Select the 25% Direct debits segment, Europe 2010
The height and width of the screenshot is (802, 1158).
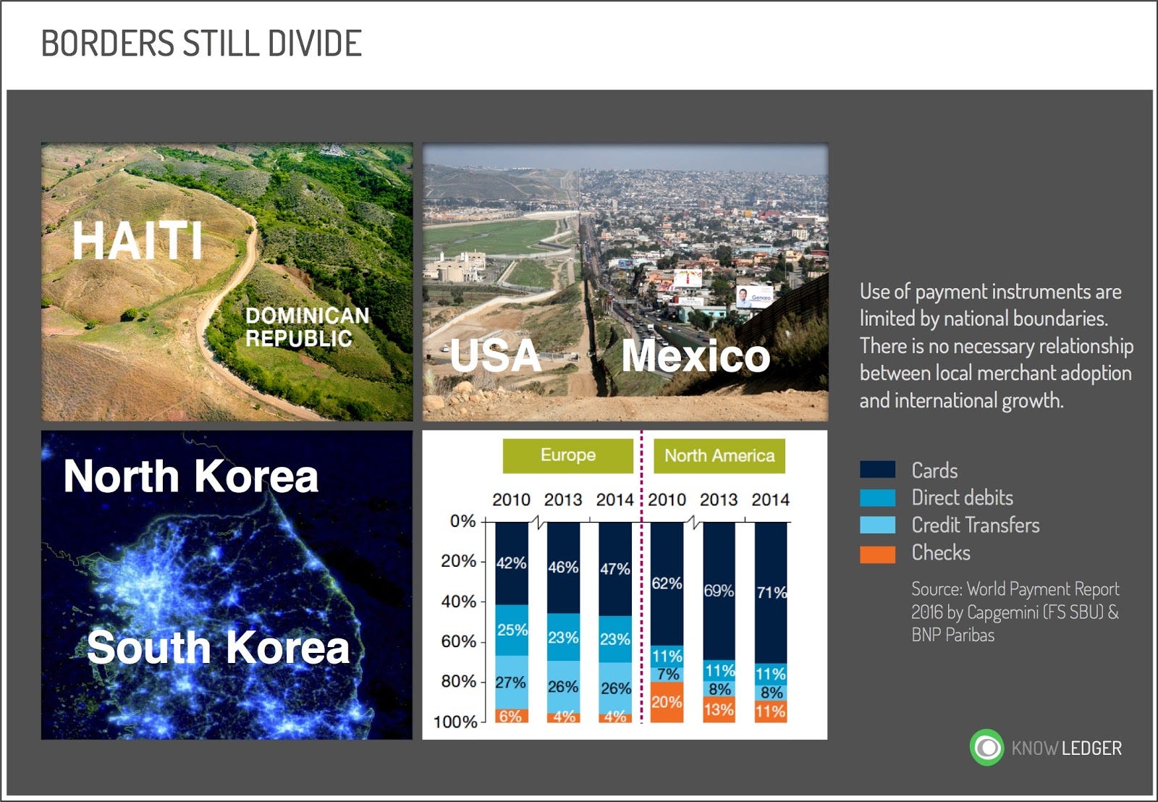point(512,630)
